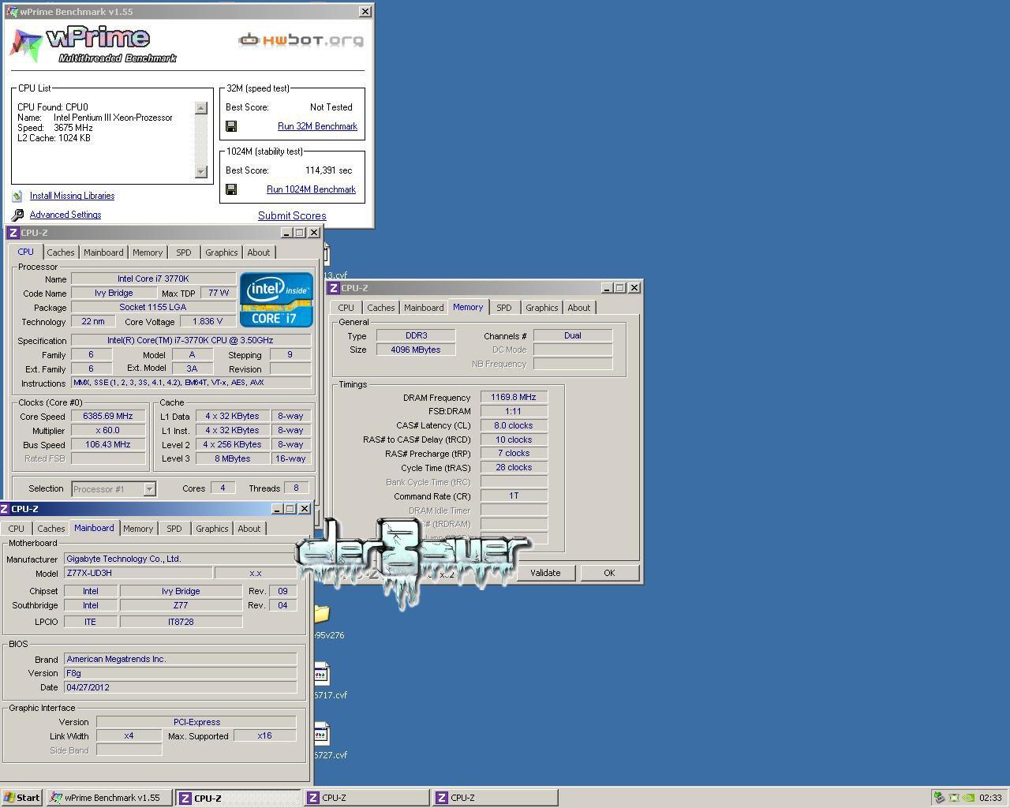The width and height of the screenshot is (1010, 808).
Task: Click the 114,391 sec best score text
Action: point(328,170)
